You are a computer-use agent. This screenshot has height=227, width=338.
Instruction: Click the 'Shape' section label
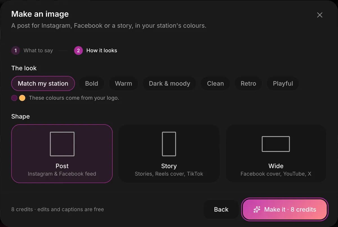[x=20, y=116]
